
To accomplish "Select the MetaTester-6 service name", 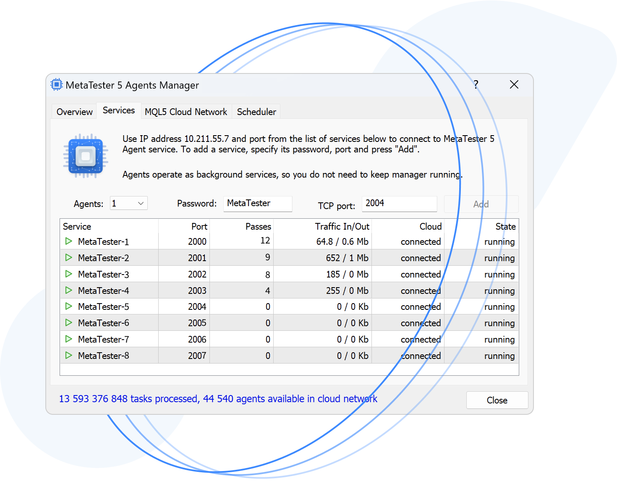I will pyautogui.click(x=103, y=323).
